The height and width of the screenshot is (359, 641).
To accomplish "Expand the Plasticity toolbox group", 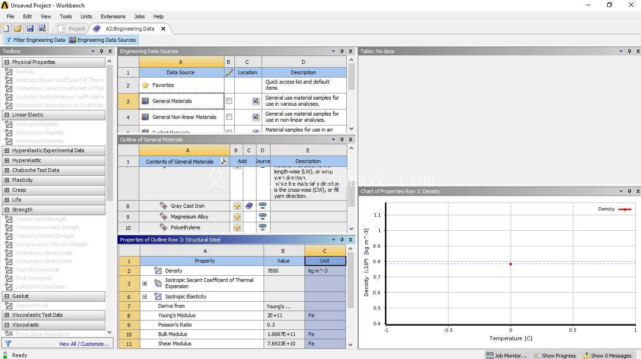I will tap(7, 180).
